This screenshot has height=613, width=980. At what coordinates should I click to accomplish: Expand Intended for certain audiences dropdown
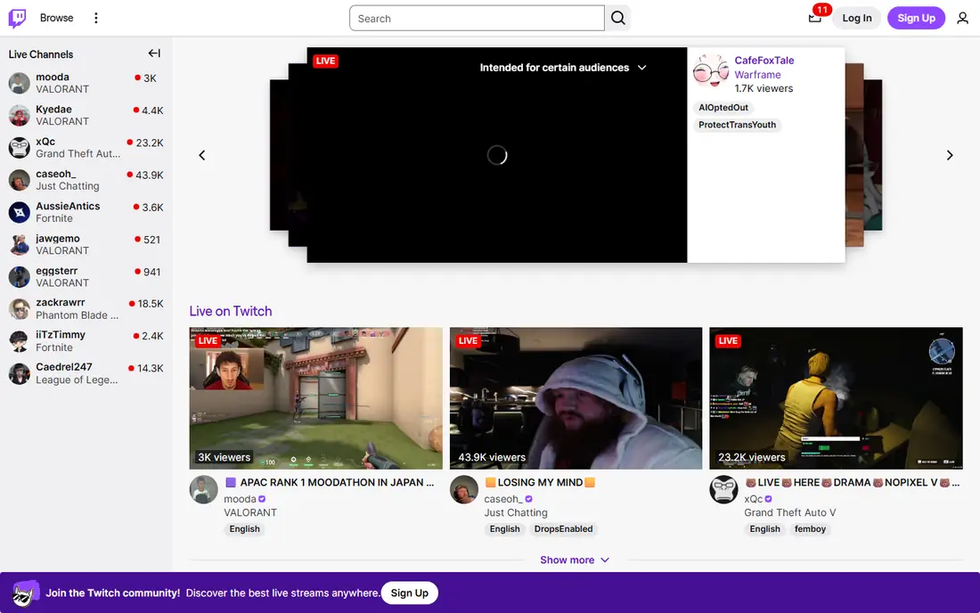click(562, 68)
